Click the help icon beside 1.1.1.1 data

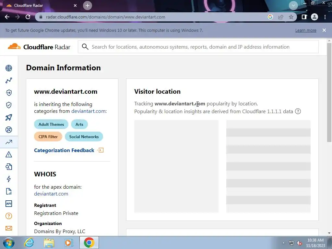click(x=298, y=111)
